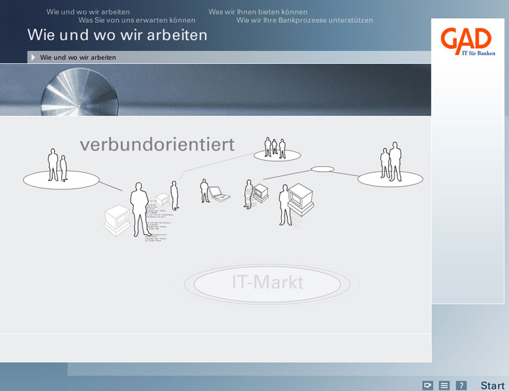This screenshot has height=391, width=509.
Task: Select the group of three people on ellipse
Action: click(275, 149)
